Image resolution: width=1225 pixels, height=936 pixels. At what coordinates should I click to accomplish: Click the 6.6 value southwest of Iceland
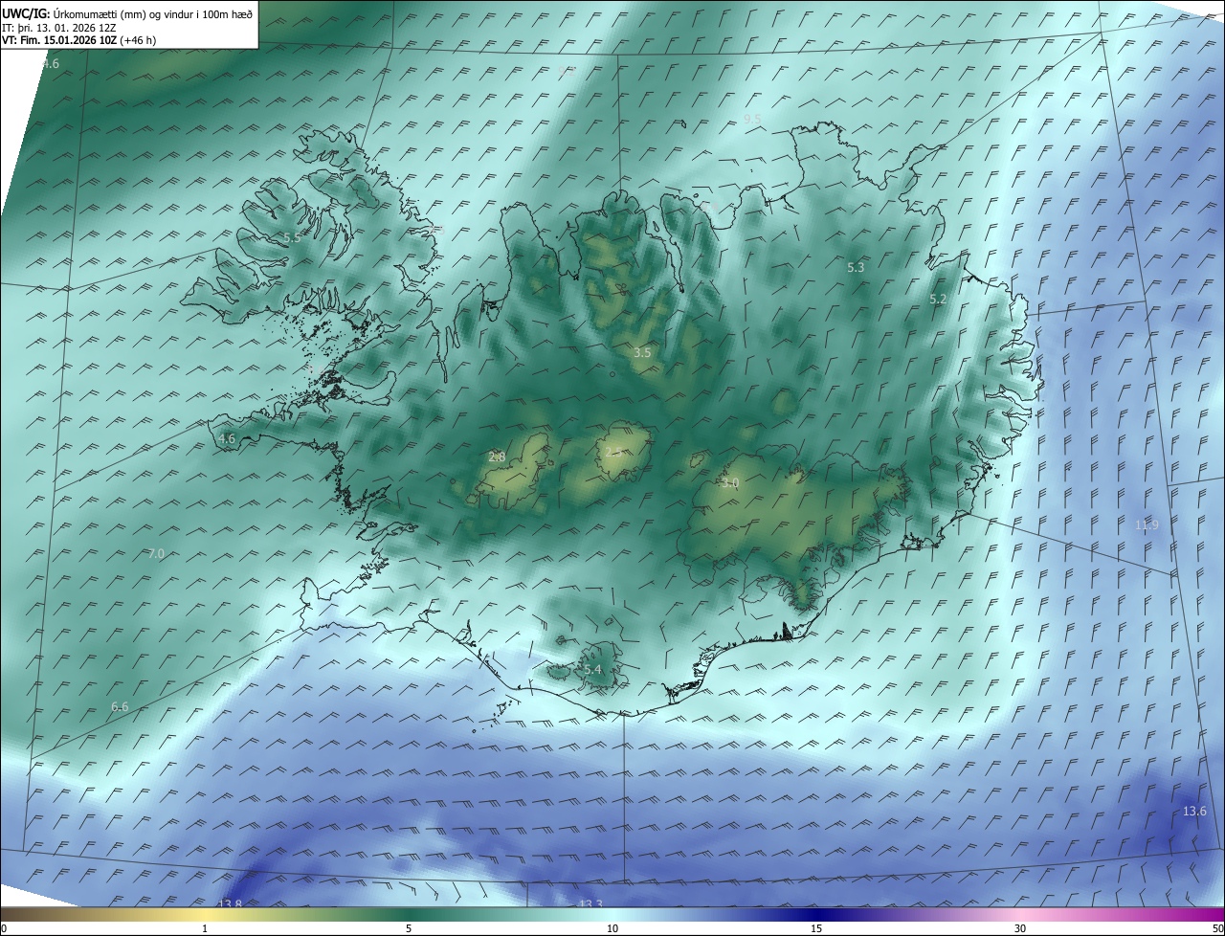pos(120,707)
